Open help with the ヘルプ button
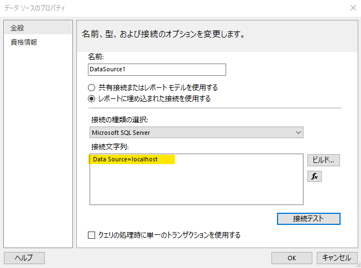This screenshot has width=361, height=268. click(24, 258)
